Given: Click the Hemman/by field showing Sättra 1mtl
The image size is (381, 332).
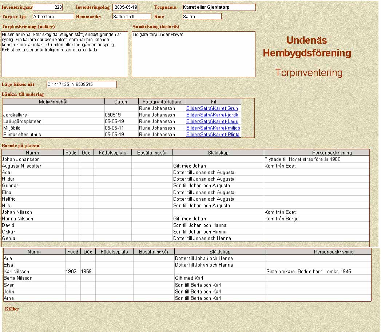Looking at the screenshot, I should [x=131, y=16].
